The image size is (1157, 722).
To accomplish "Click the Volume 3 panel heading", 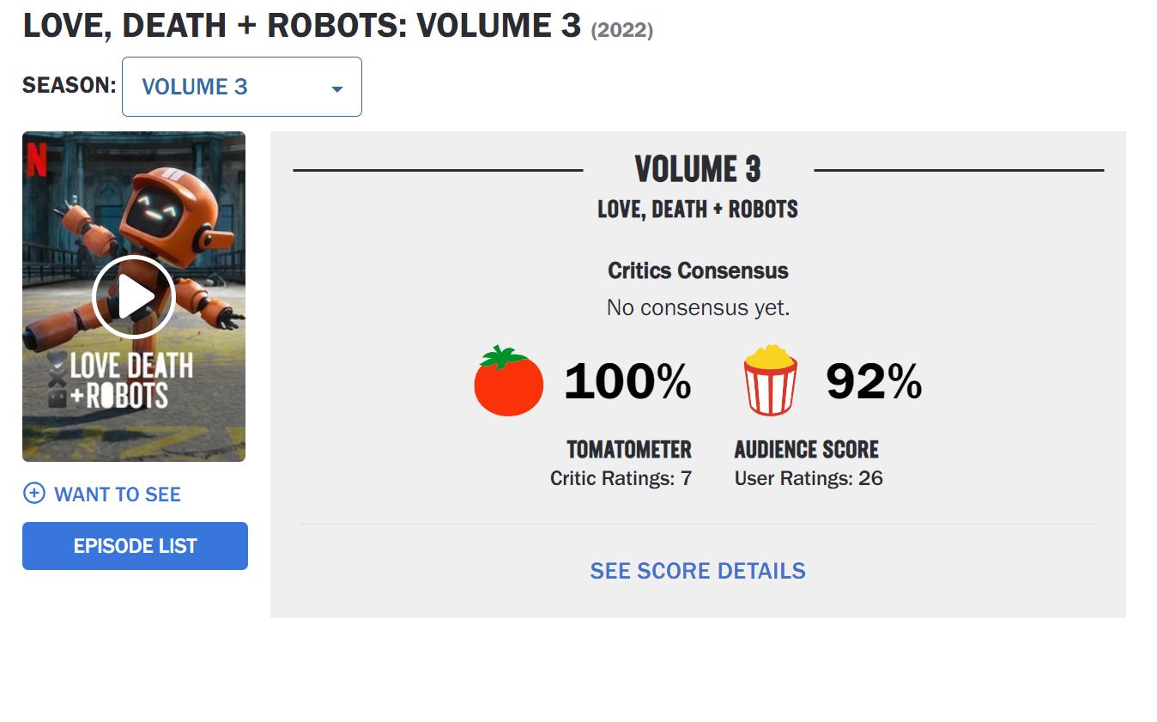I will pyautogui.click(x=698, y=169).
